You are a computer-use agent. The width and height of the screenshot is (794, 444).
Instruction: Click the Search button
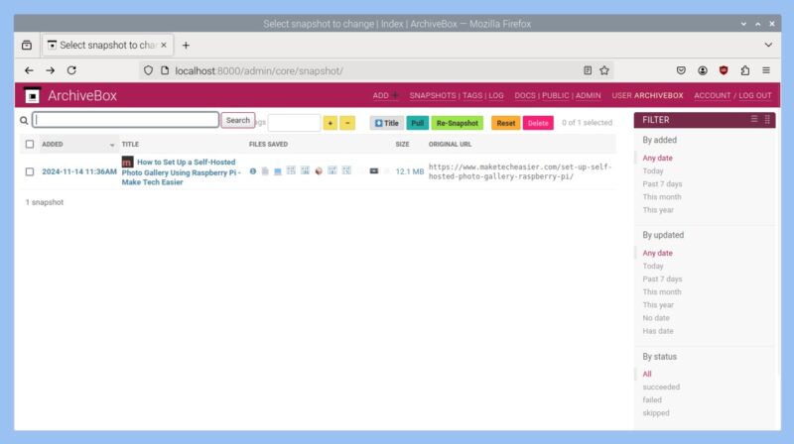coord(238,120)
